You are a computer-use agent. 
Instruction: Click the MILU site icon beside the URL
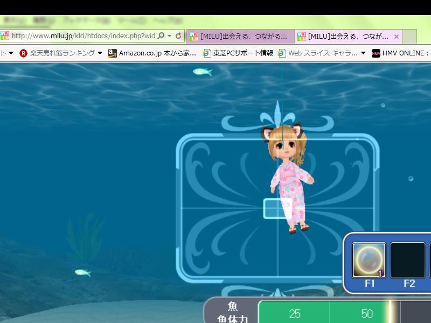click(x=4, y=36)
